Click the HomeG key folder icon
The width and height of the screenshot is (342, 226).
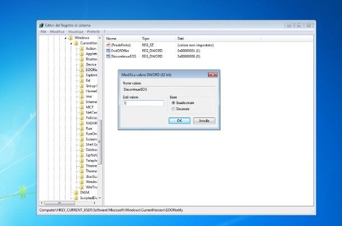click(x=82, y=91)
